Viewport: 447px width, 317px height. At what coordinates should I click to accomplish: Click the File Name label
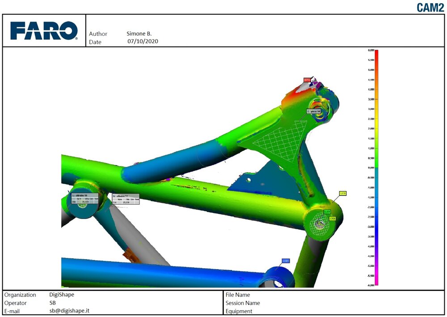[238, 295]
